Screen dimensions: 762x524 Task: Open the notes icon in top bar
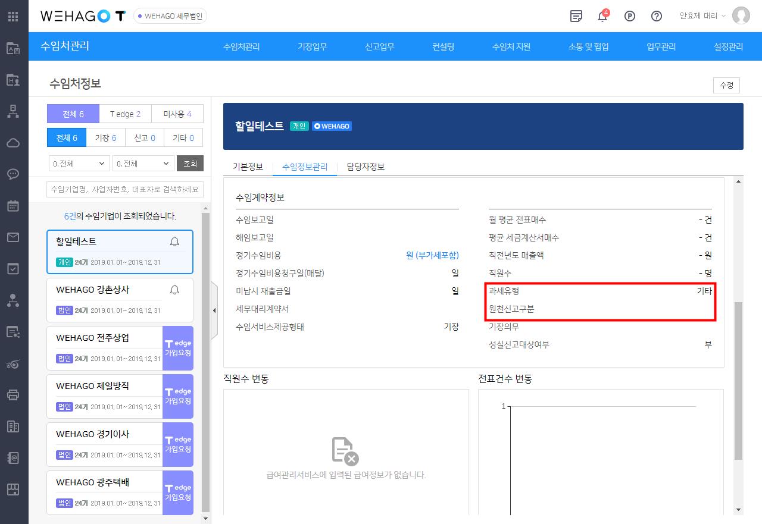[x=576, y=16]
